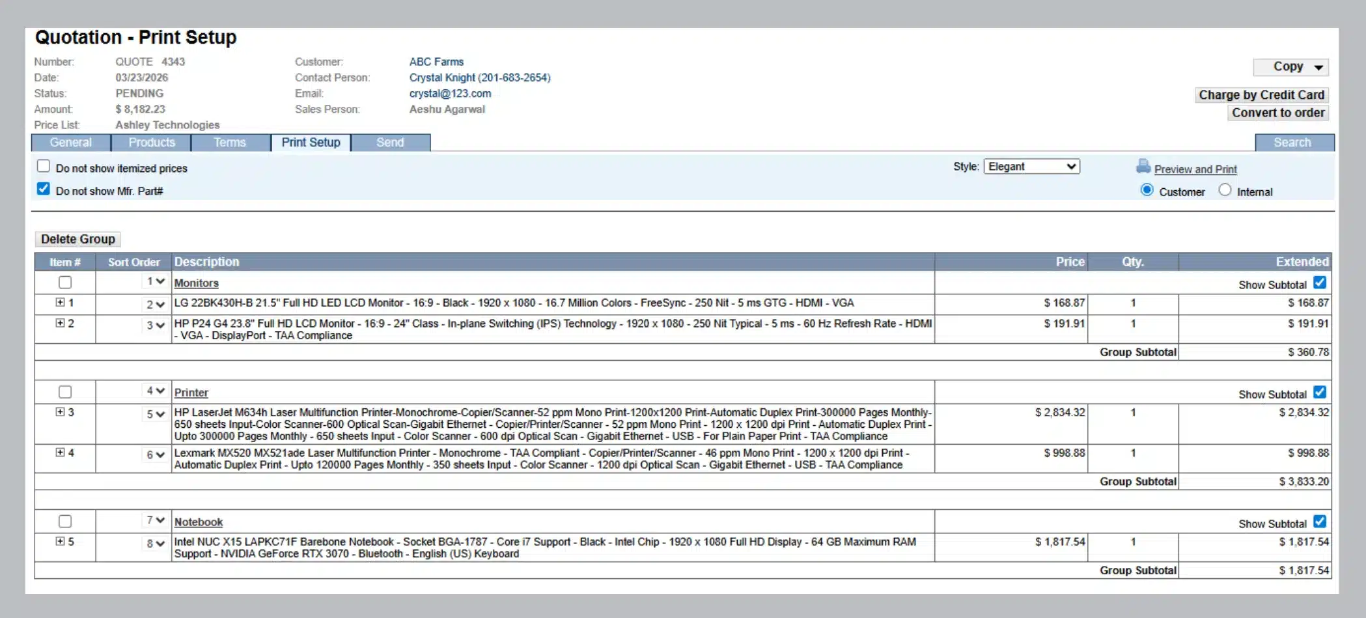Image resolution: width=1366 pixels, height=618 pixels.
Task: Open the Style dropdown showing Elegant
Action: [1031, 167]
